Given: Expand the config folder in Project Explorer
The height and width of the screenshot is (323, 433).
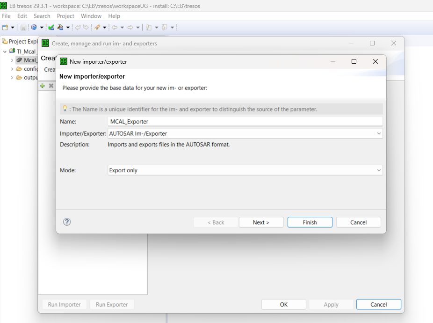Looking at the screenshot, I should pyautogui.click(x=12, y=69).
